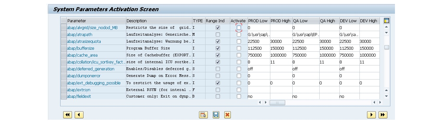Click PROD Low value 'no' for abap/fieldexit
441x124 pixels.
point(250,97)
